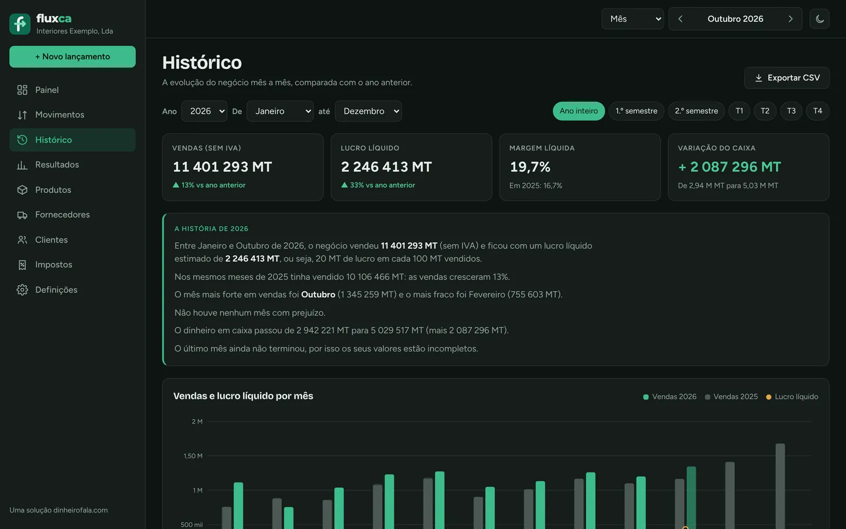Click the Lucro líquido value 2 246 413 MT
This screenshot has height=529, width=846.
pos(387,167)
